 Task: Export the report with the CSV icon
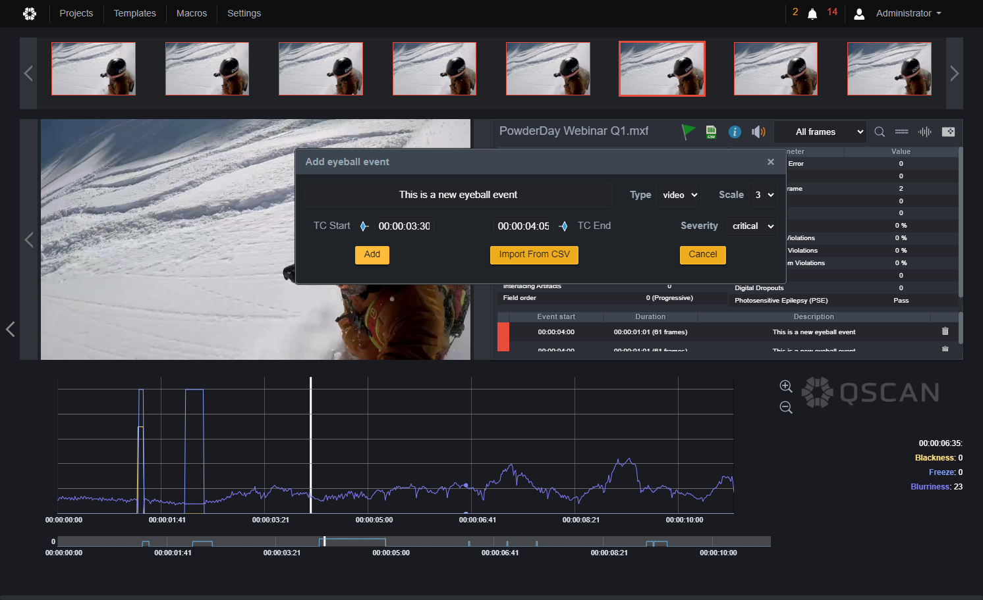(712, 132)
